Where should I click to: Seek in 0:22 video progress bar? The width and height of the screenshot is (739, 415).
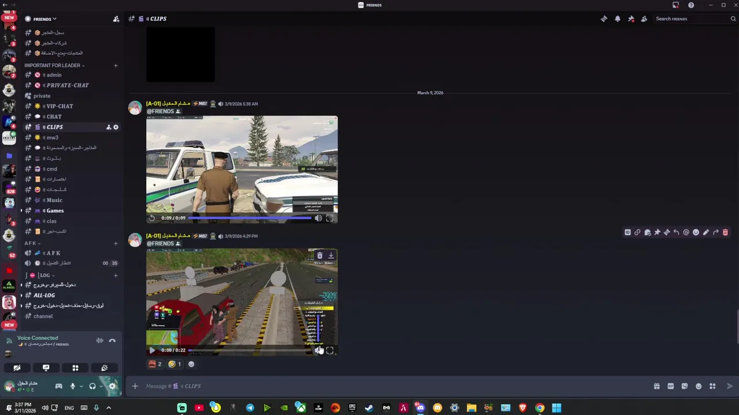[249, 350]
